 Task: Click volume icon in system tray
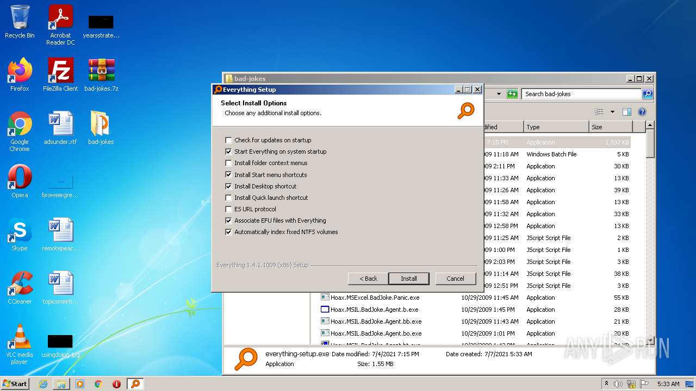618,384
